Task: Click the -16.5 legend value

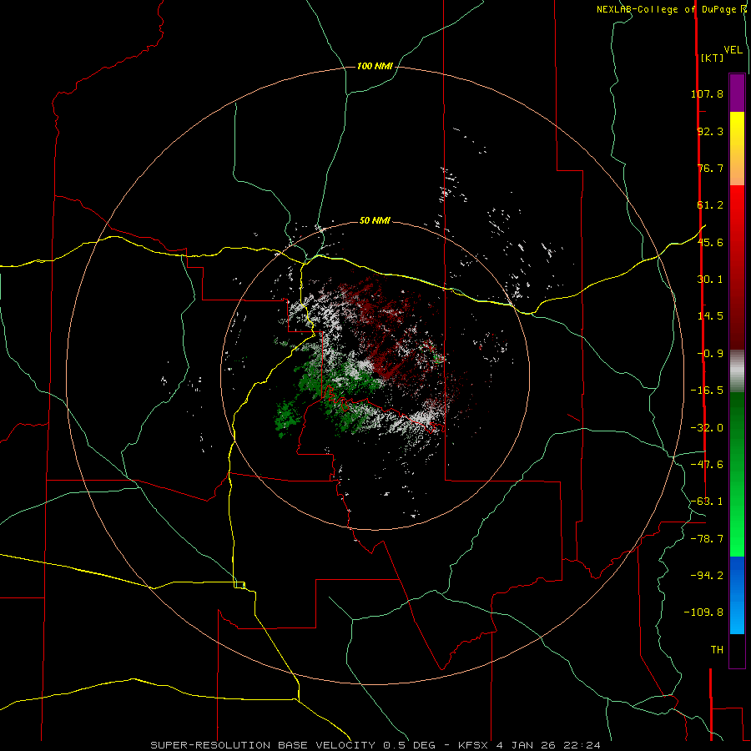Action: (x=707, y=391)
